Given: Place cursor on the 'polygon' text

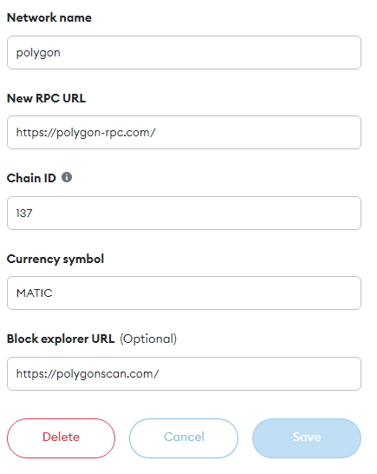Looking at the screenshot, I should 38,53.
